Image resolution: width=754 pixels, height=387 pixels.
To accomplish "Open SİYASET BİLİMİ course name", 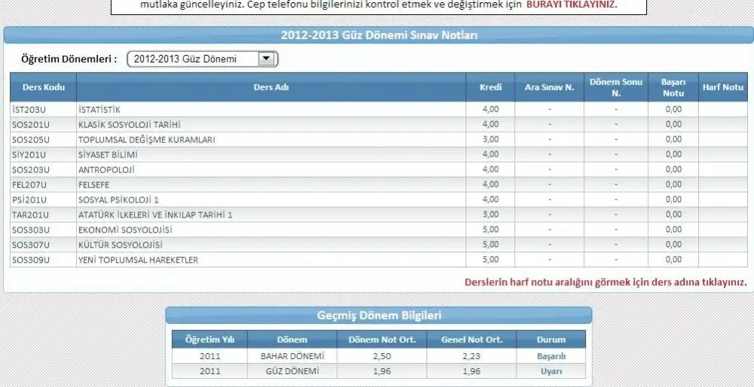I will pos(108,154).
